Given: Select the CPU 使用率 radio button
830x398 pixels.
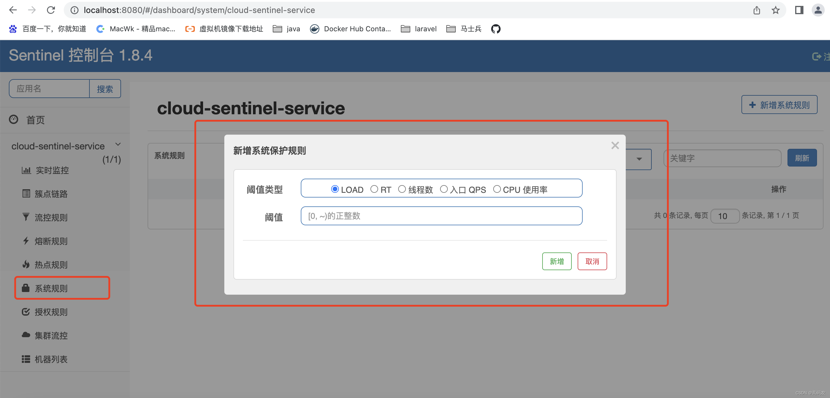Looking at the screenshot, I should (497, 189).
